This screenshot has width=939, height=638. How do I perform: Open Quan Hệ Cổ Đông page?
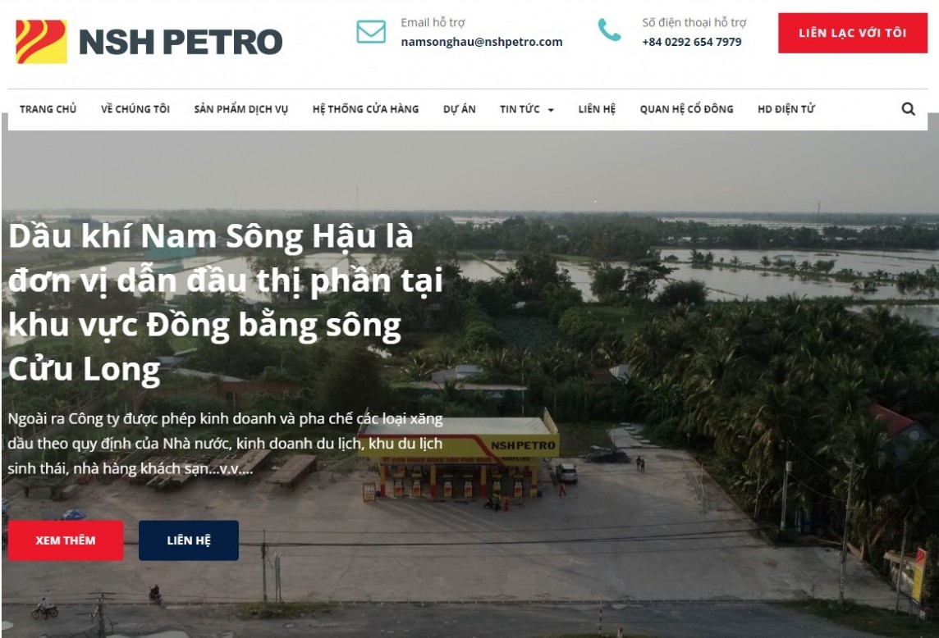pyautogui.click(x=686, y=109)
